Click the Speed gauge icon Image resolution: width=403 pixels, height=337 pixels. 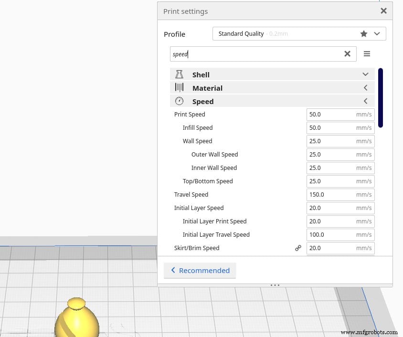[180, 101]
